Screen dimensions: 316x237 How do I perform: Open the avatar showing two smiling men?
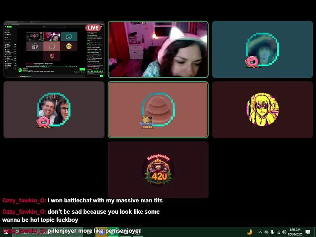tap(54, 109)
